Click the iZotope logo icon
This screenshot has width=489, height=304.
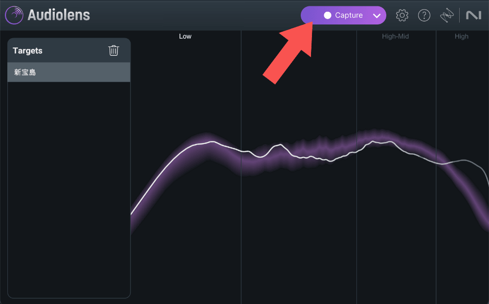[446, 16]
